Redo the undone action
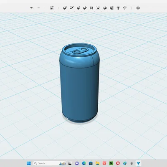 (x=38, y=8)
